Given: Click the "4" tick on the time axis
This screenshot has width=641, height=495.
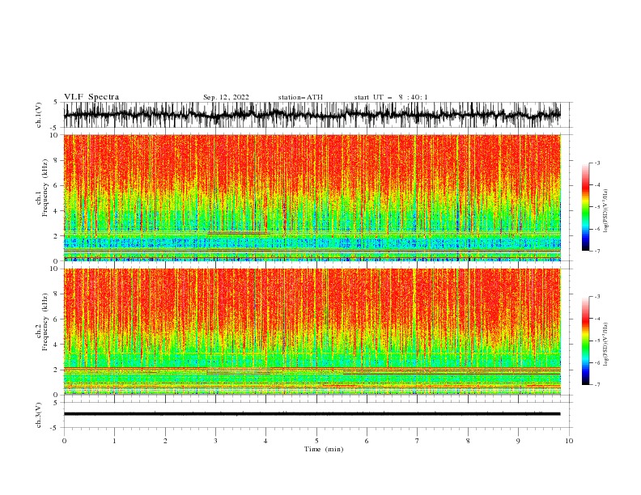Looking at the screenshot, I should 265,441.
